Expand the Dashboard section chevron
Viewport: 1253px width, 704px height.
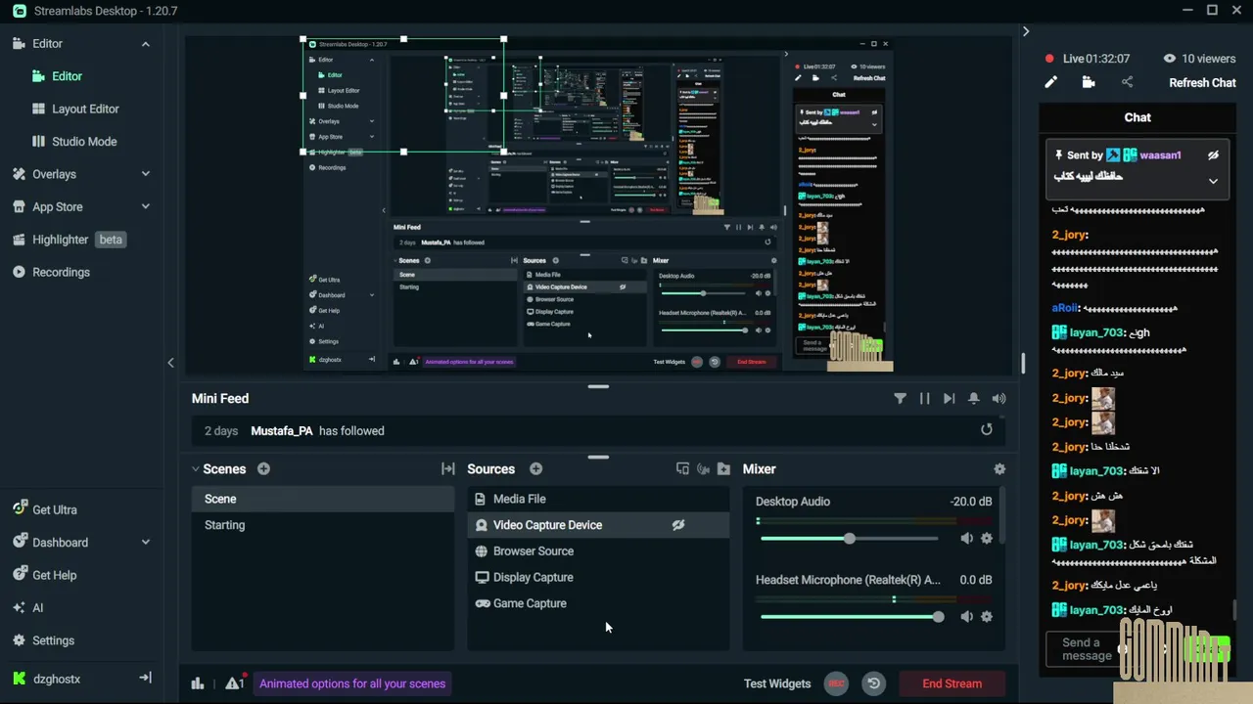pyautogui.click(x=145, y=543)
